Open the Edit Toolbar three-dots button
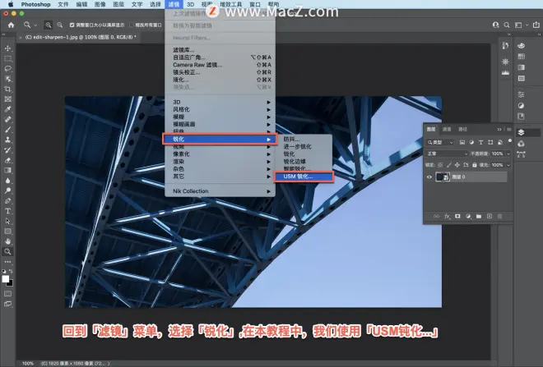 (x=7, y=262)
